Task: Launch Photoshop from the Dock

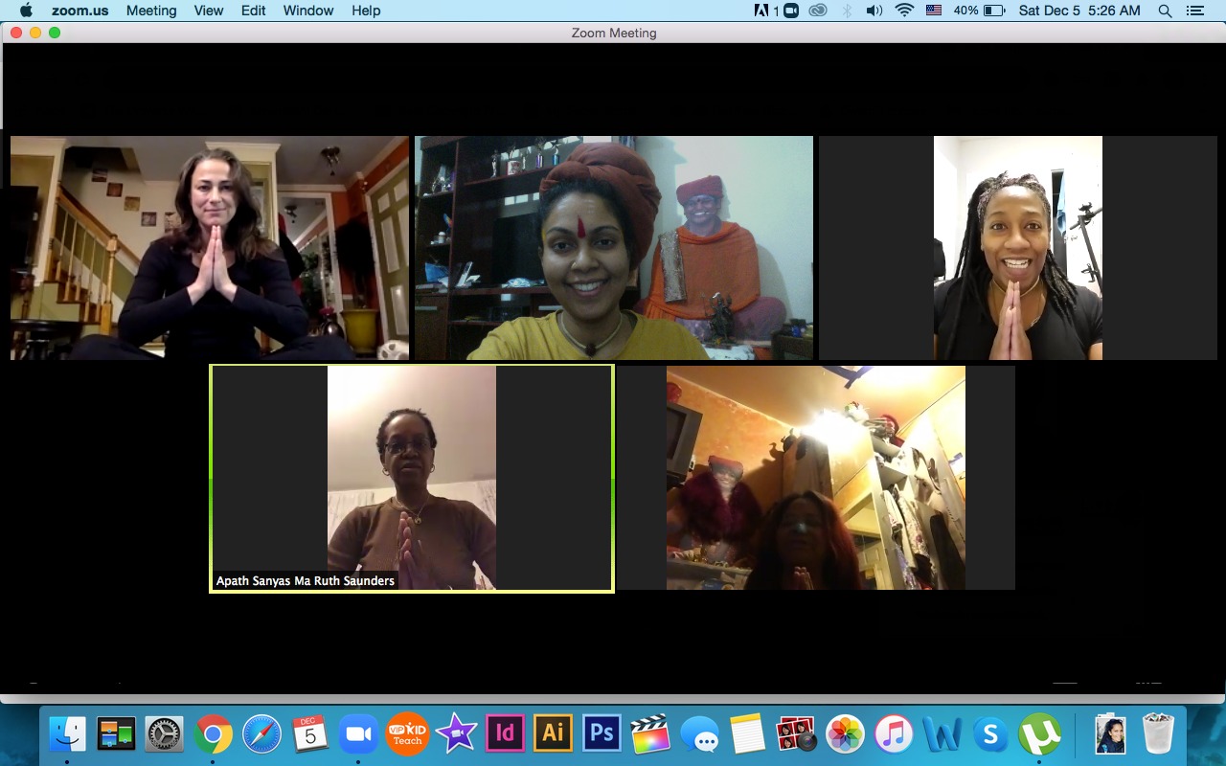Action: (602, 734)
